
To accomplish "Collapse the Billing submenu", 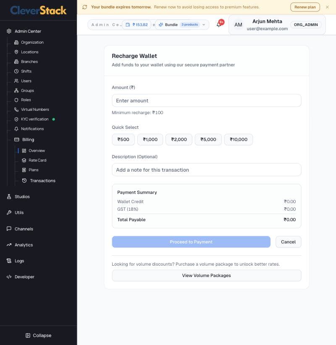I will [28, 139].
